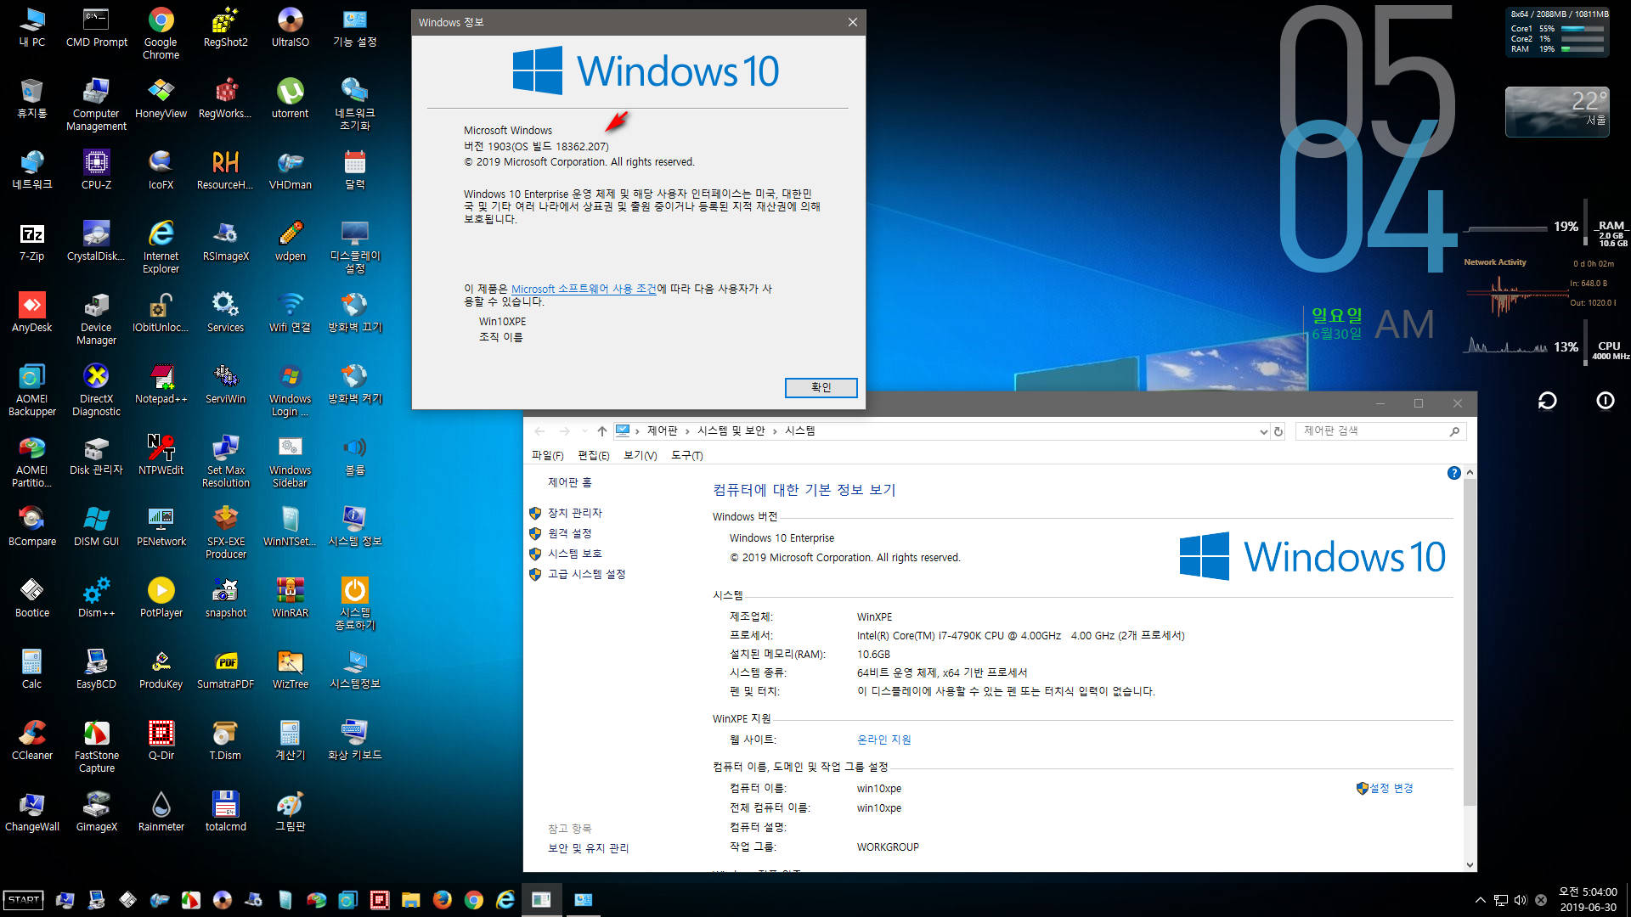Open 보안 및 유지 관리 link
The image size is (1631, 917).
coord(588,848)
